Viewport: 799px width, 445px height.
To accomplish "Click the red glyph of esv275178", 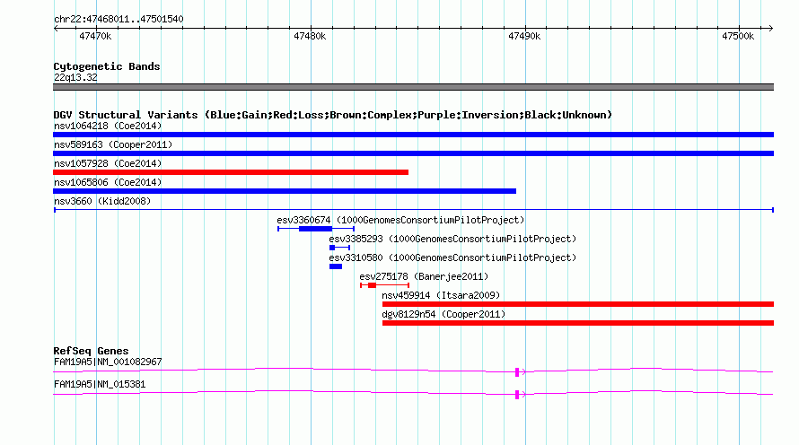I will 385,285.
